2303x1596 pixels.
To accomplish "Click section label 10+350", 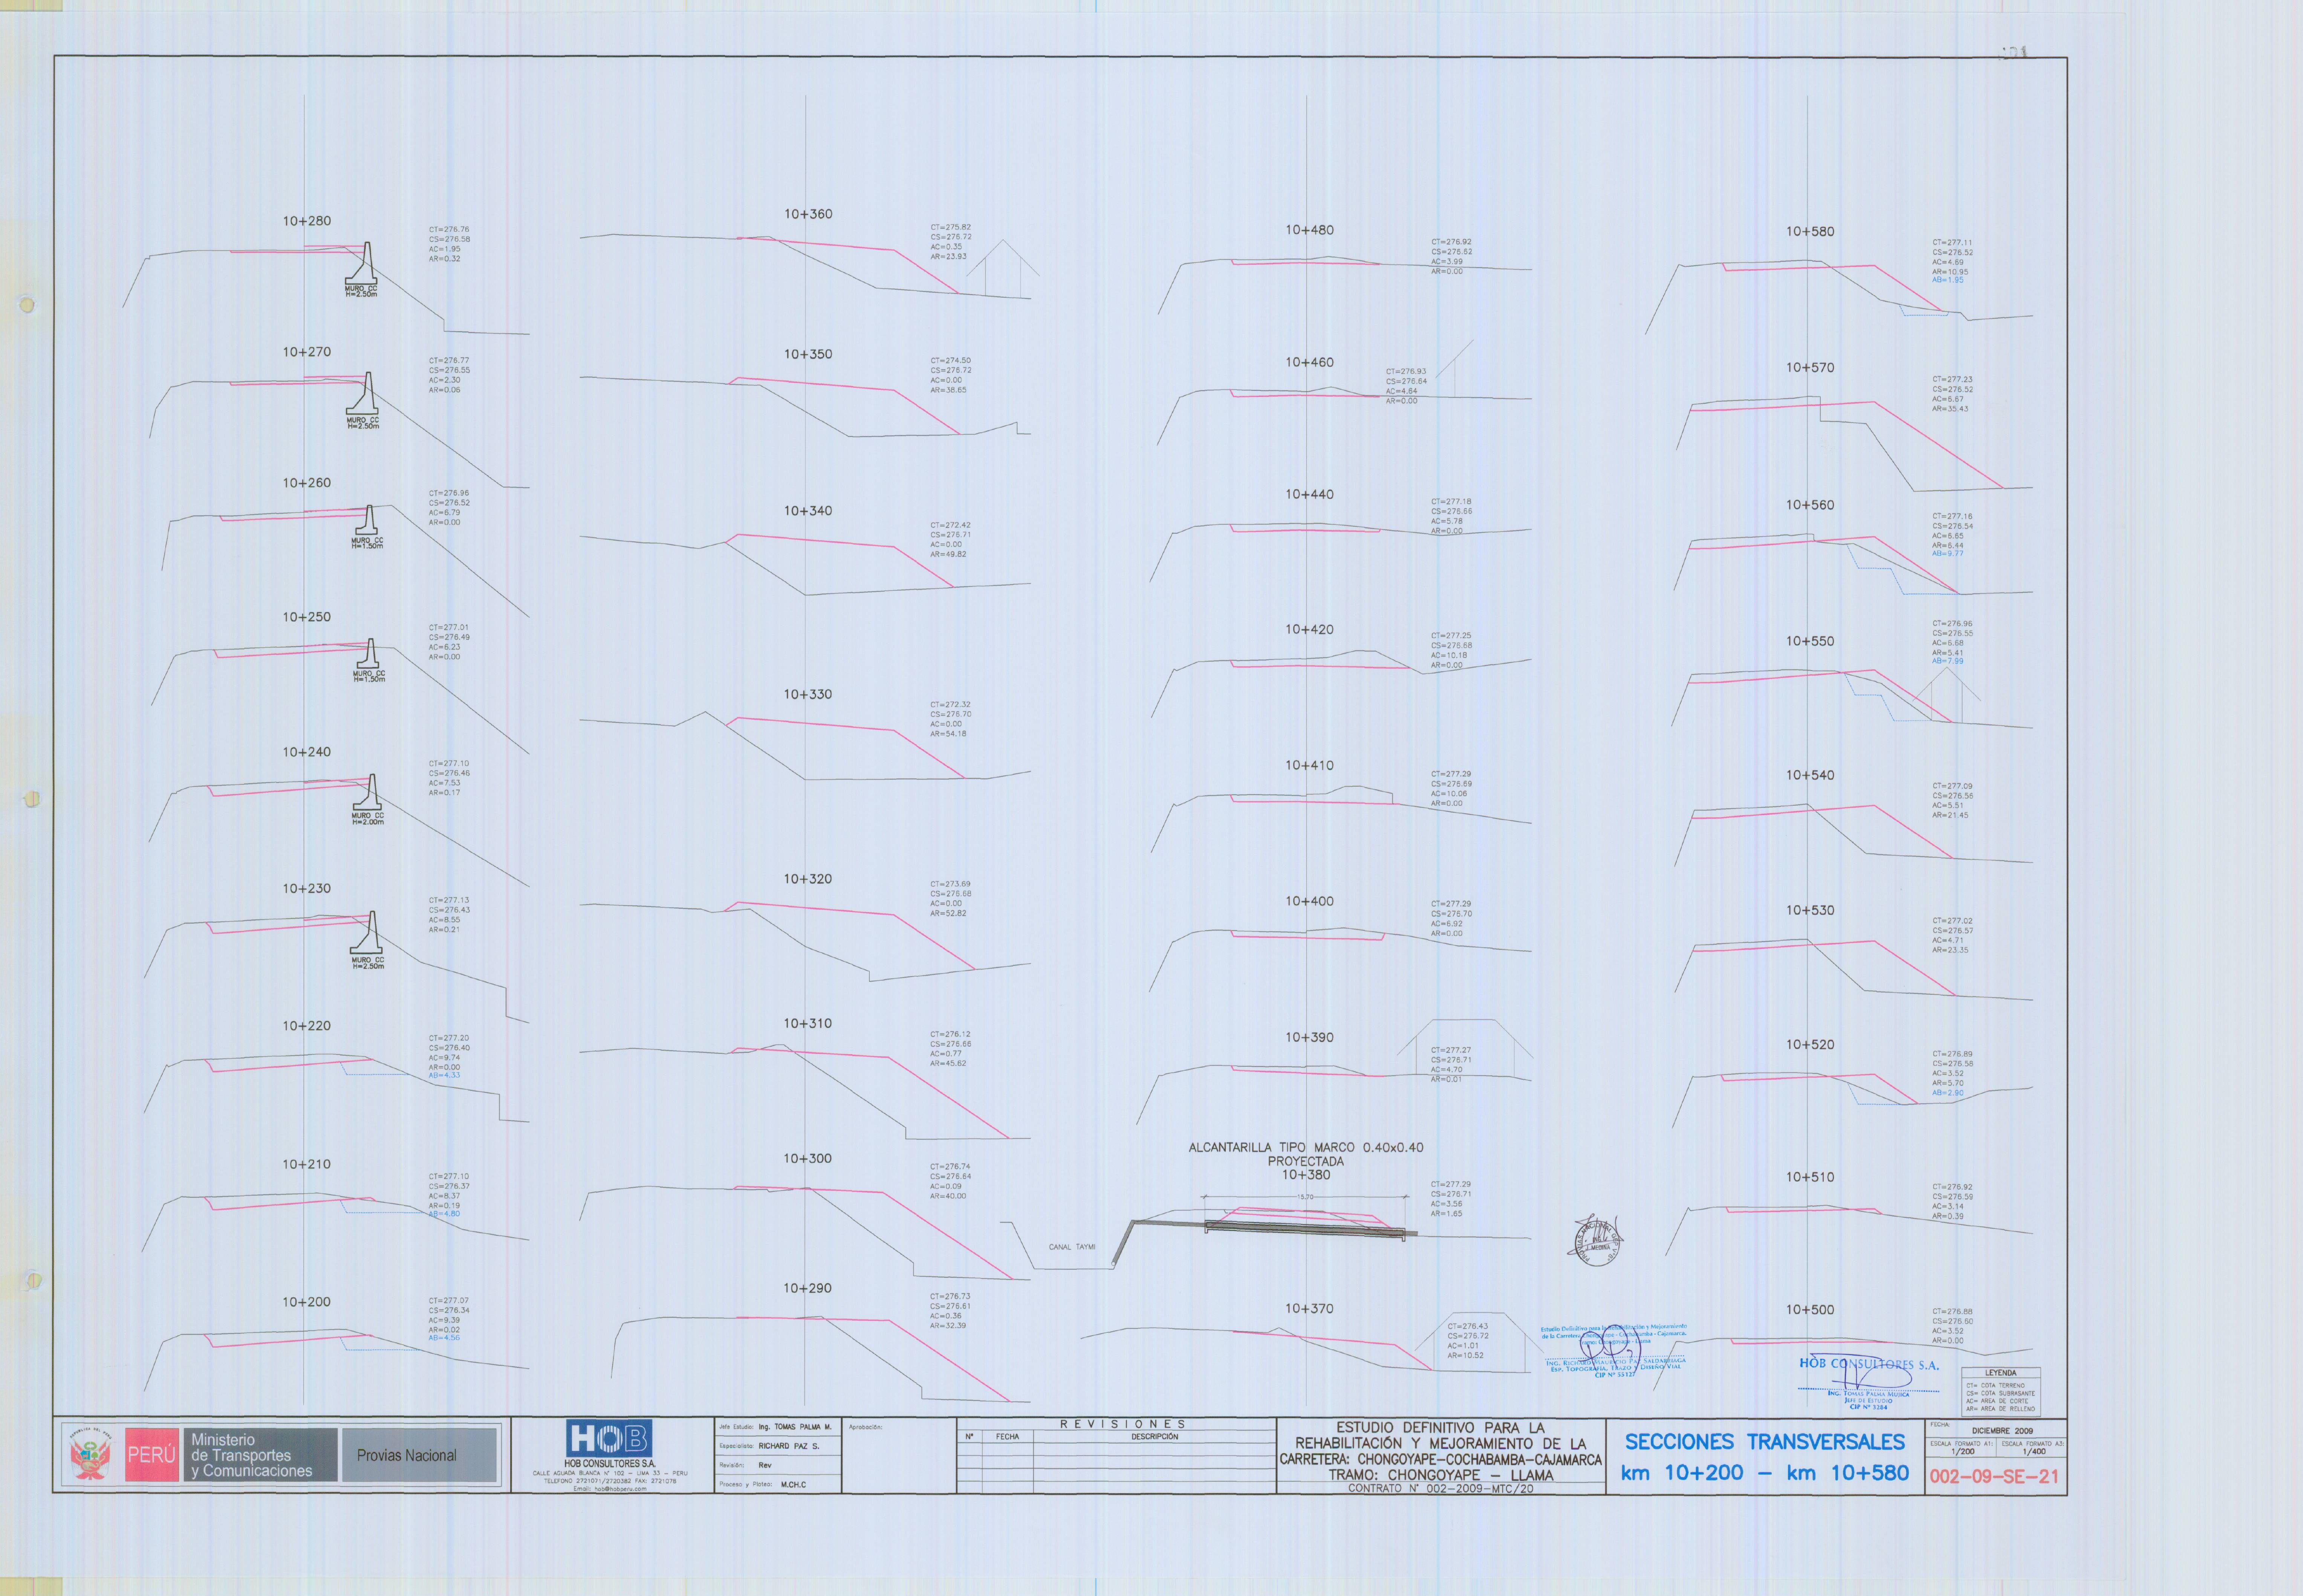I will coord(808,354).
